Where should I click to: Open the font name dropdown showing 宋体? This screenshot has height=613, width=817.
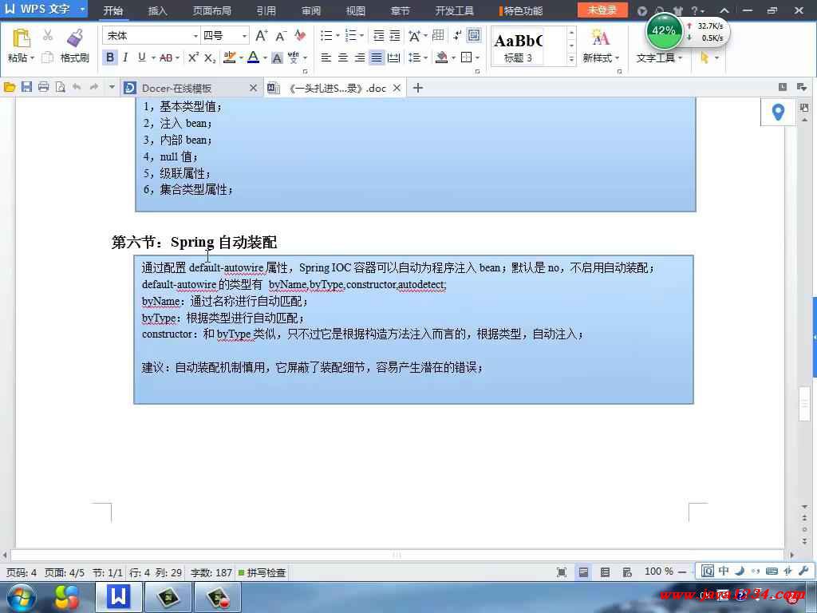(195, 36)
